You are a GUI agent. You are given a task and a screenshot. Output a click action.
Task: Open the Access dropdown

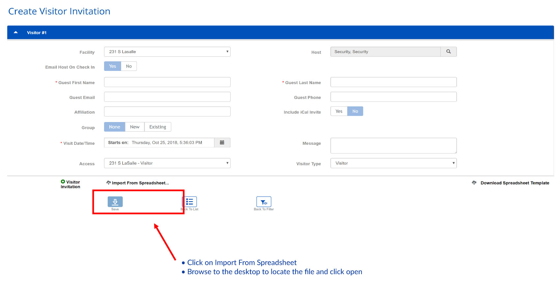click(x=167, y=163)
